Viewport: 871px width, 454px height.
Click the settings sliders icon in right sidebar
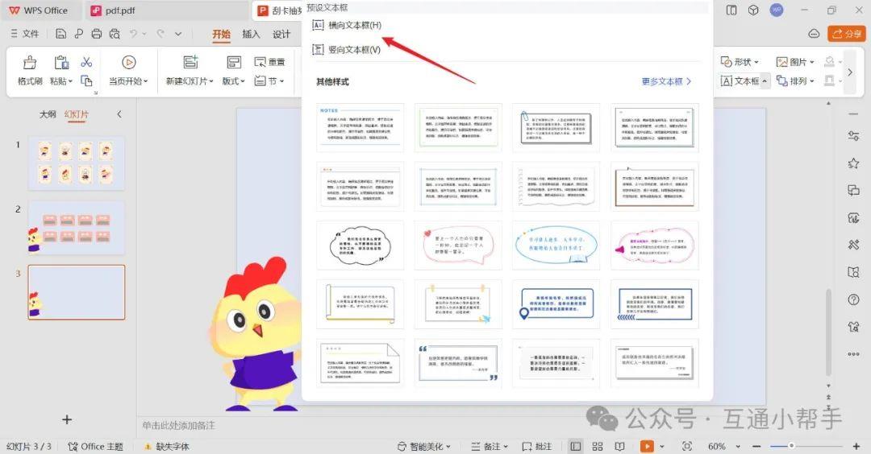[x=853, y=136]
